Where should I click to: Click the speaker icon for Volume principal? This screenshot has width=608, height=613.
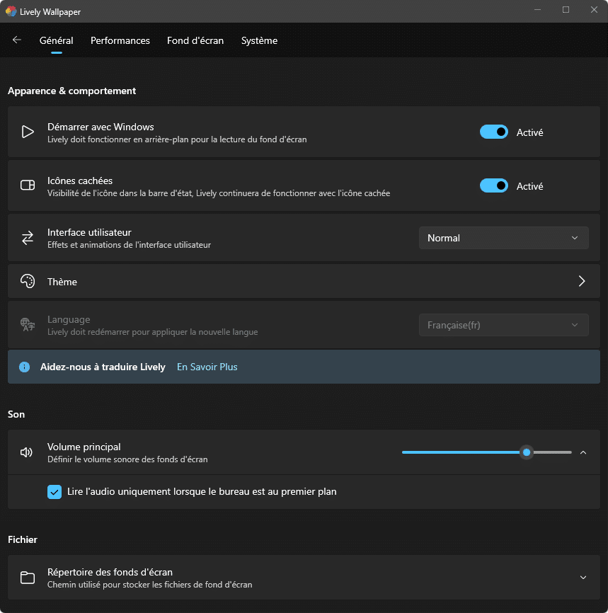pos(27,452)
